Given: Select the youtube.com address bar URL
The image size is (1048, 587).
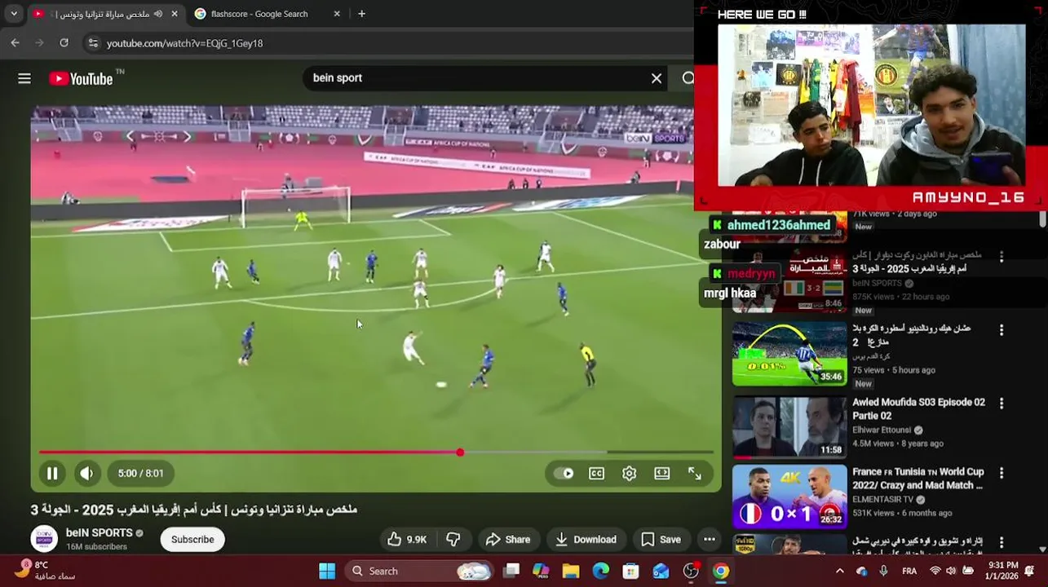Looking at the screenshot, I should pos(185,43).
